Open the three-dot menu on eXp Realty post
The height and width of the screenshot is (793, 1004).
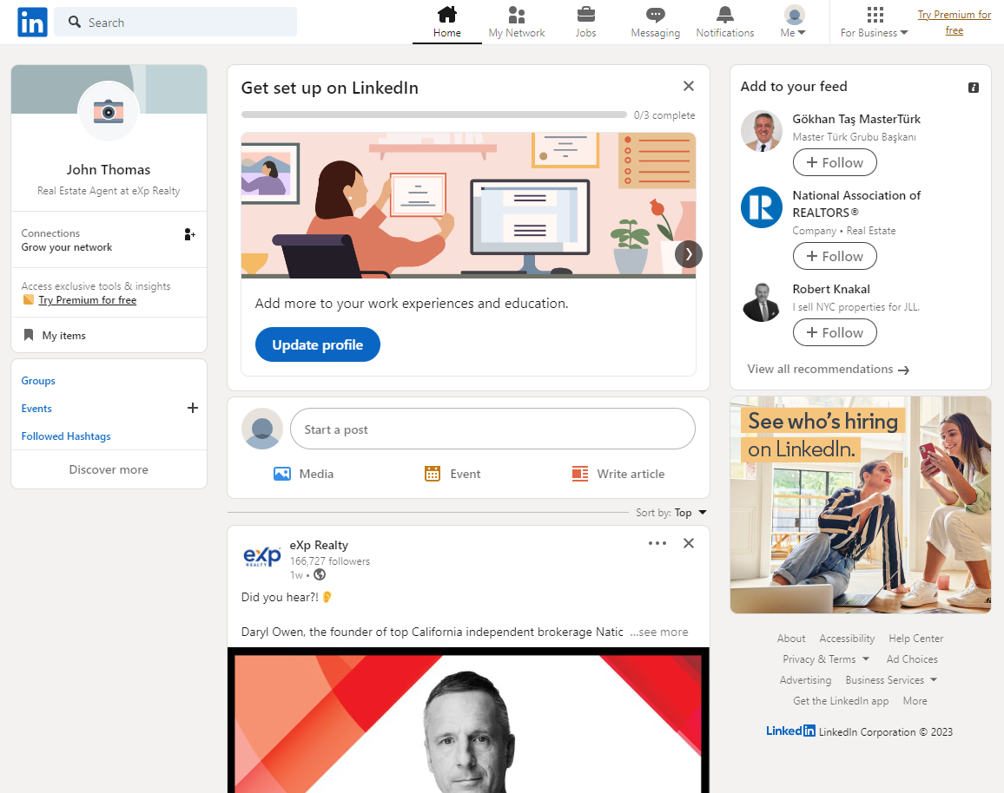(x=657, y=543)
